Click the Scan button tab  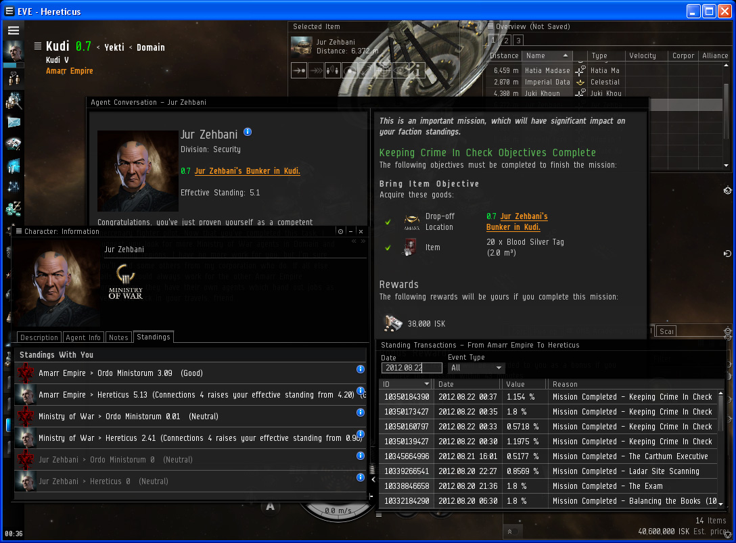666,331
